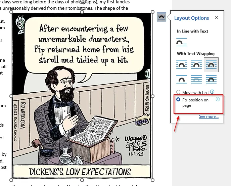Select In Line with Text layout icon
This screenshot has width=231, height=186.
(182, 42)
